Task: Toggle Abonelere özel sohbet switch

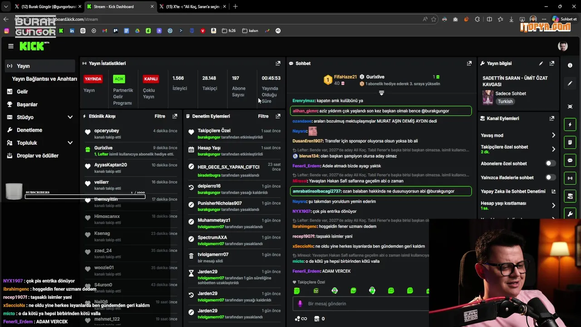Action: click(x=550, y=163)
